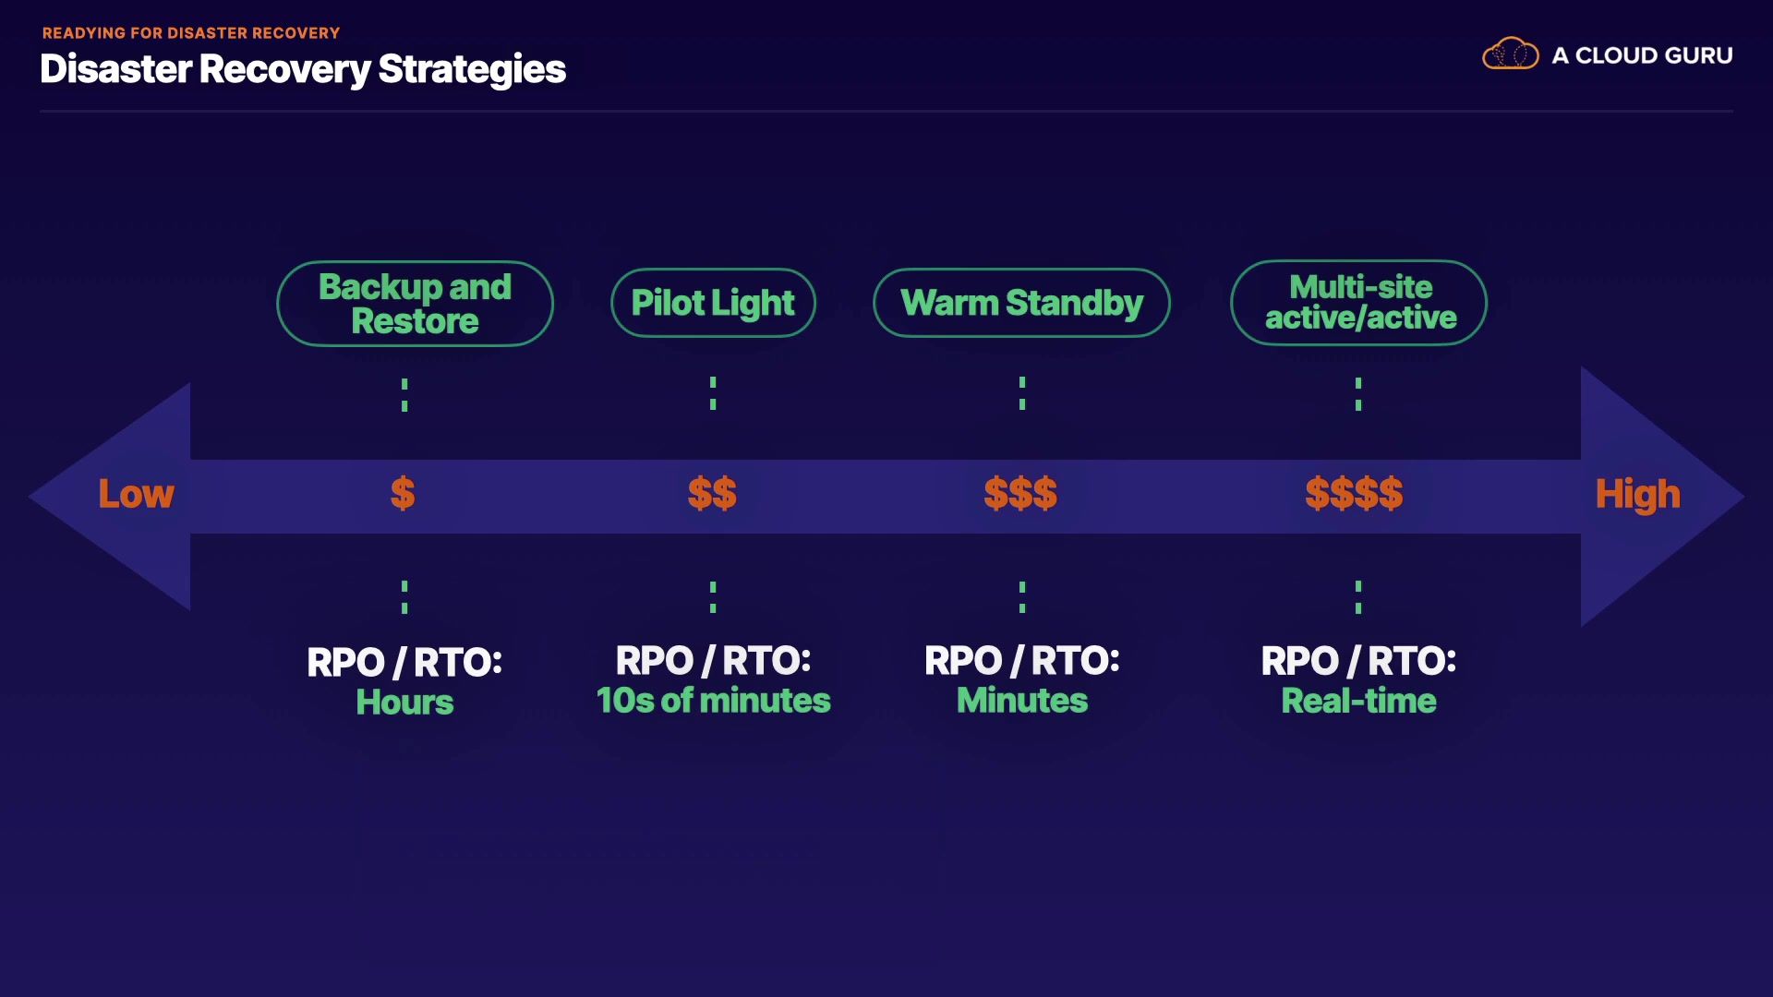Click the right arrowhead labeled High
This screenshot has width=1773, height=997.
tap(1653, 496)
